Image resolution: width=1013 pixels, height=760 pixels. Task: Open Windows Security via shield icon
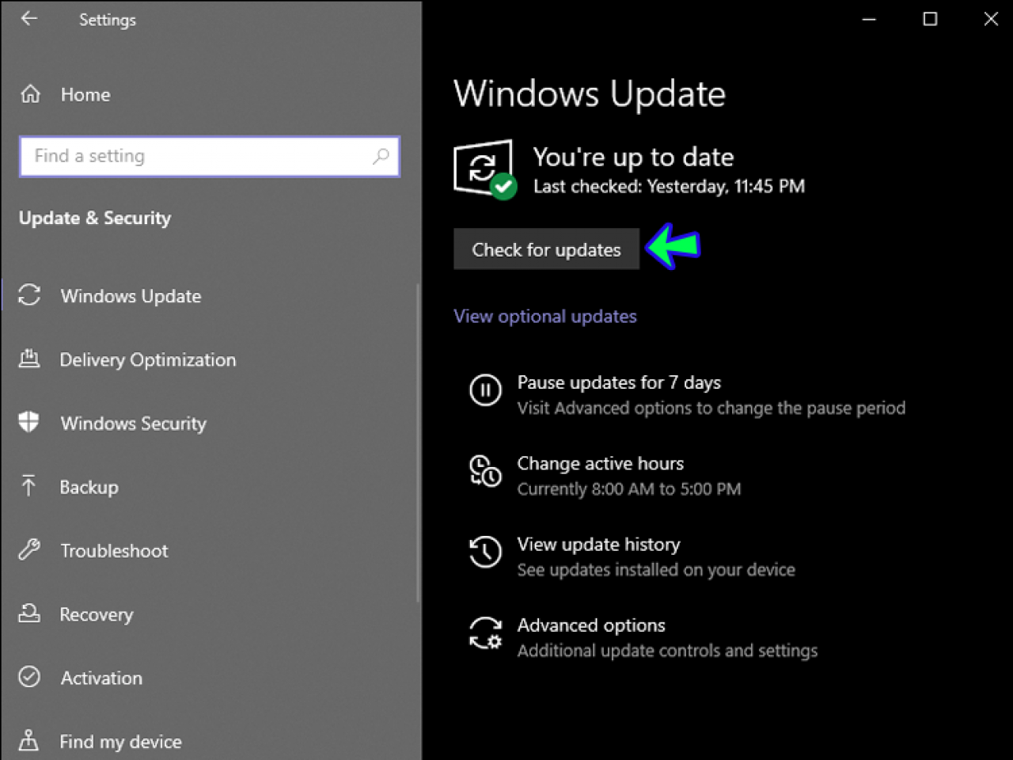29,423
